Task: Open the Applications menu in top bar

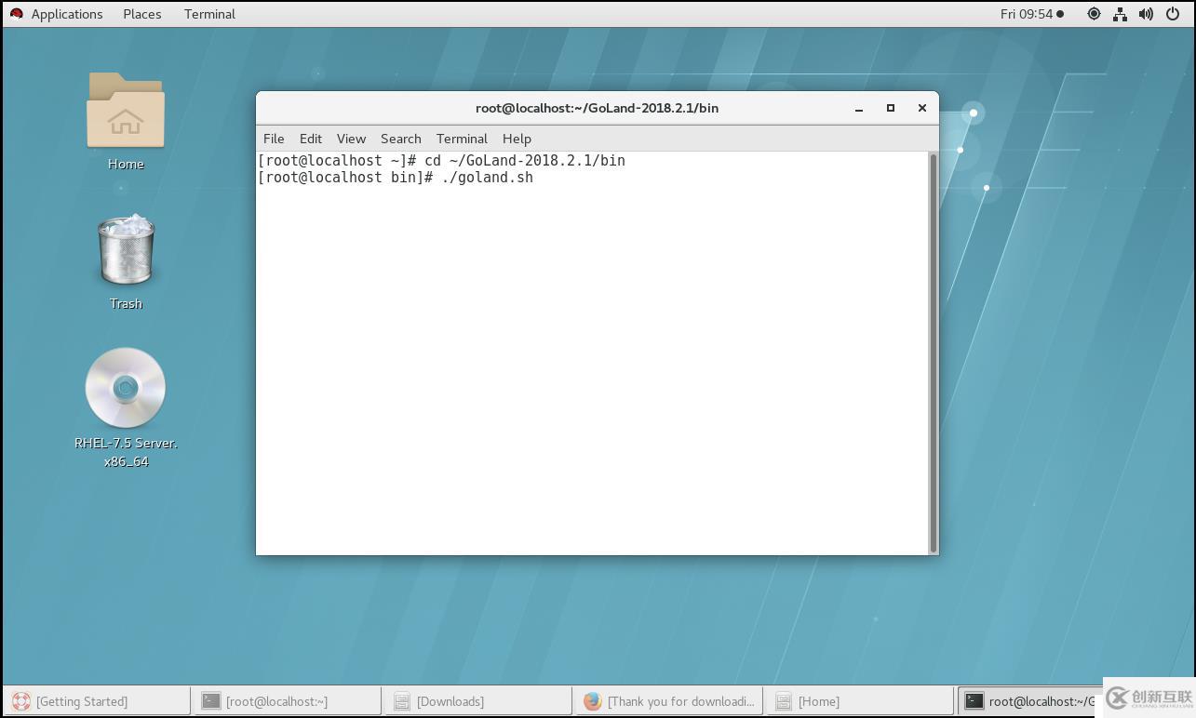Action: pos(67,14)
